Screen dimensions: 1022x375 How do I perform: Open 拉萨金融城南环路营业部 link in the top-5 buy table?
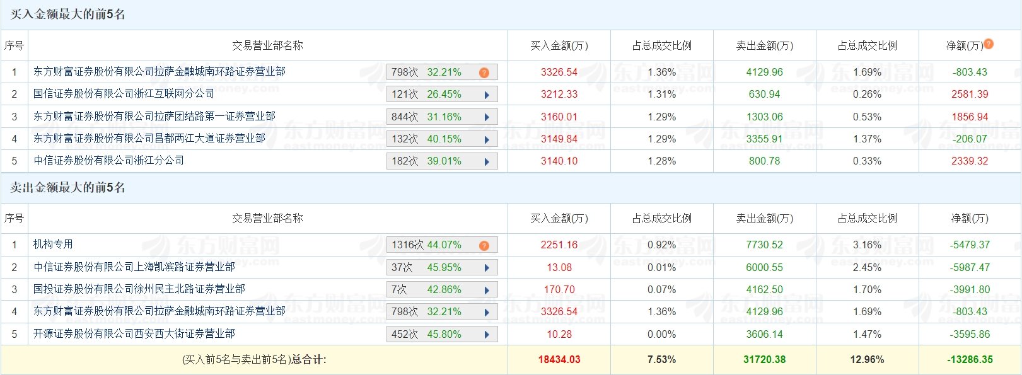click(160, 72)
